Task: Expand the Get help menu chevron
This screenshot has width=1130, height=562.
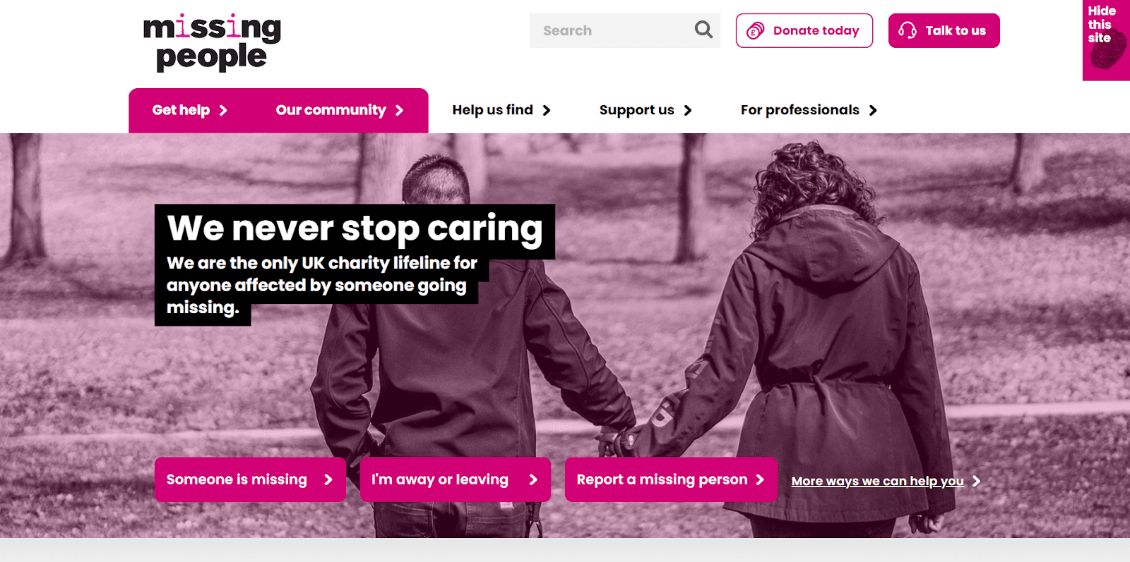Action: (223, 110)
